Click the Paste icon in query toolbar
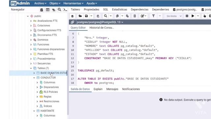Image resolution: width=211 pixels, height=119 pixels. tap(127, 16)
